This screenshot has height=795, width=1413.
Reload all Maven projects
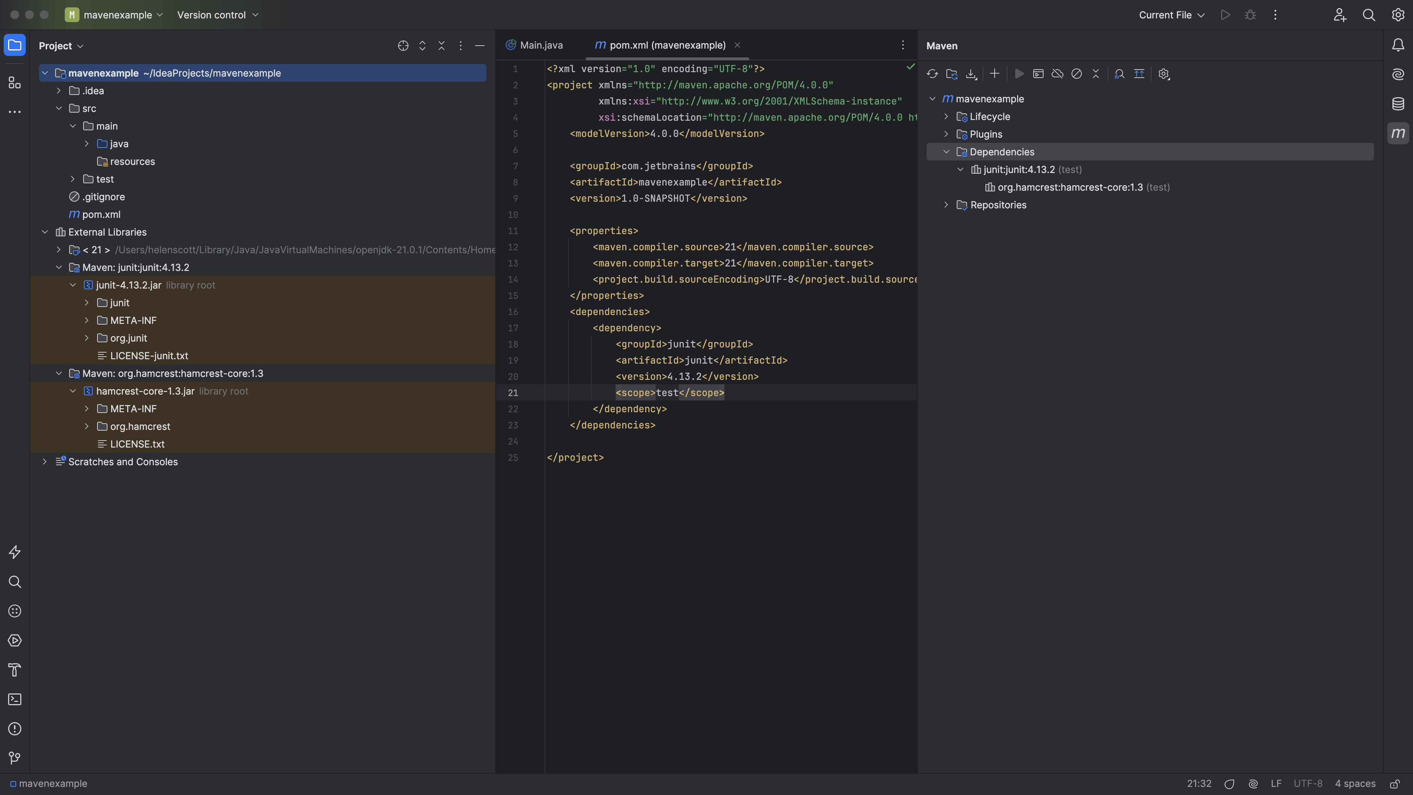[932, 74]
